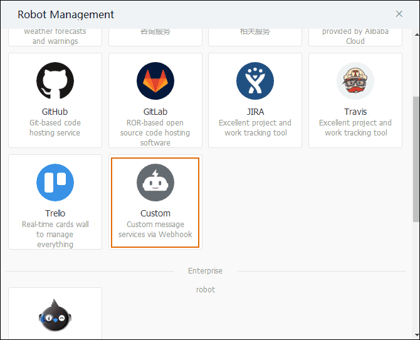Pick the Travis mascot icon
Screen dimensions: 420x340
click(355, 81)
